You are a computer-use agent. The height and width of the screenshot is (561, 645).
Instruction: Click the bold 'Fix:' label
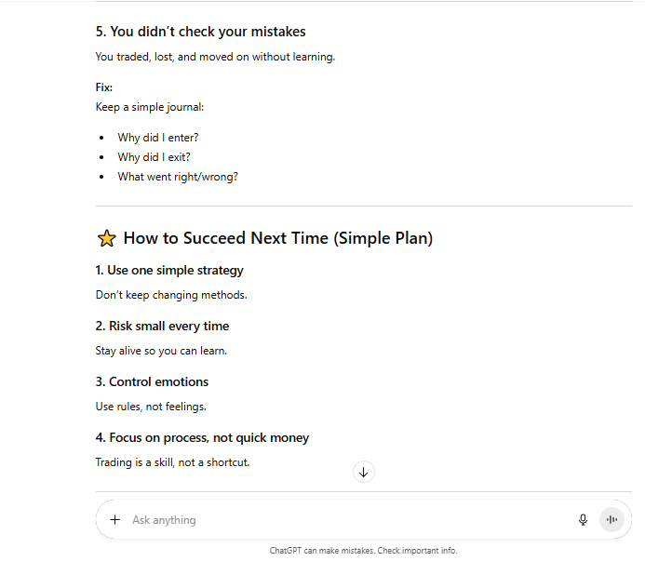click(x=104, y=87)
